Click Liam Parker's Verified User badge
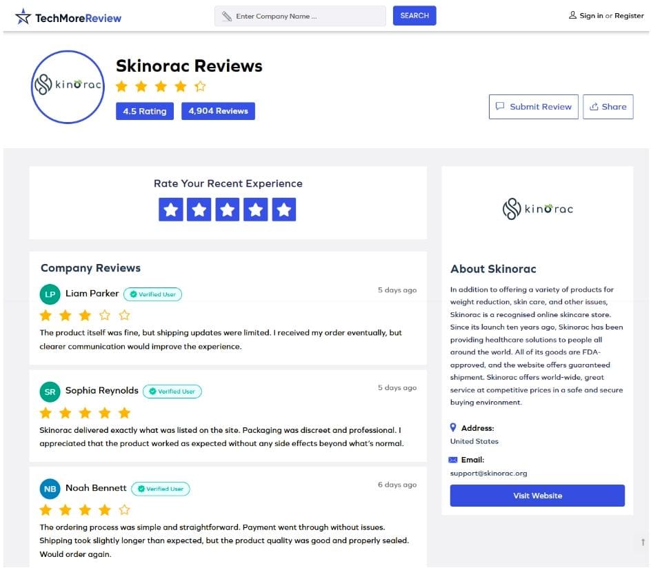This screenshot has height=568, width=651. coord(153,294)
